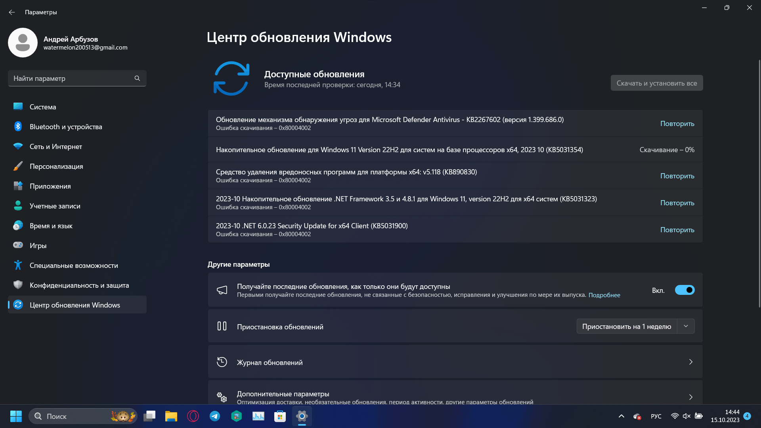Click the Система monitor icon
This screenshot has width=761, height=428.
[x=18, y=106]
